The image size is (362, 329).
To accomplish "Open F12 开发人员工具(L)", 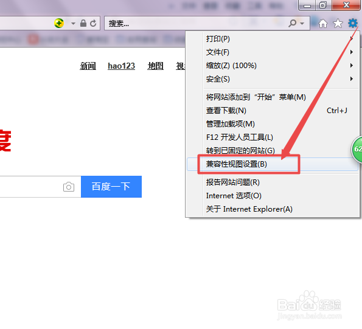I will click(273, 137).
